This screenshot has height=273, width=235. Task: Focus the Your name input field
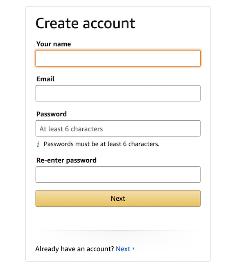(x=118, y=58)
